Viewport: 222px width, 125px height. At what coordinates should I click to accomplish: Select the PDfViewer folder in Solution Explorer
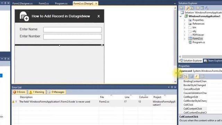(x=198, y=35)
